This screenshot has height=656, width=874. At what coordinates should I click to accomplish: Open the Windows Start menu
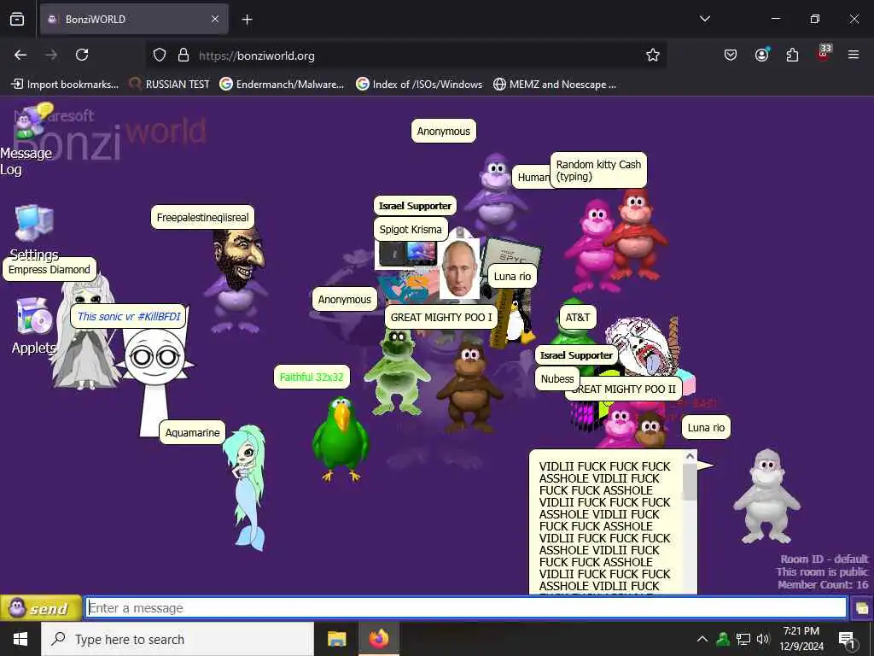[20, 639]
